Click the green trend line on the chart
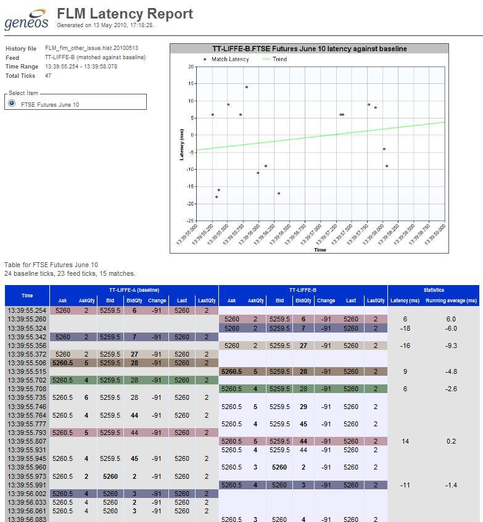The image size is (483, 522). point(321,136)
